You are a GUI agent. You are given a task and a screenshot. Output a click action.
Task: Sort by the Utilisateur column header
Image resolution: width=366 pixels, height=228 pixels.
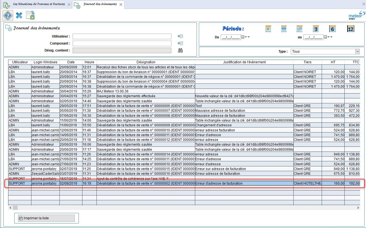coord(20,62)
